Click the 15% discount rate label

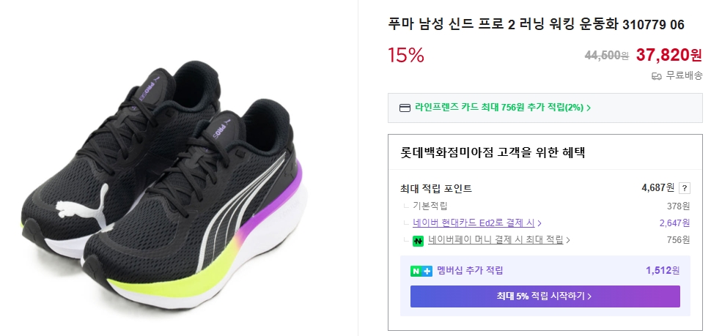(x=406, y=55)
